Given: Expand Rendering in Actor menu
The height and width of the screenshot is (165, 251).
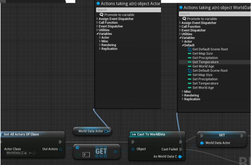Looking at the screenshot, I should pyautogui.click(x=100, y=45).
